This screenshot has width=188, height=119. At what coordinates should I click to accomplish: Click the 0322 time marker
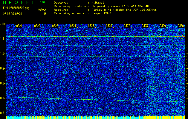click(37, 26)
